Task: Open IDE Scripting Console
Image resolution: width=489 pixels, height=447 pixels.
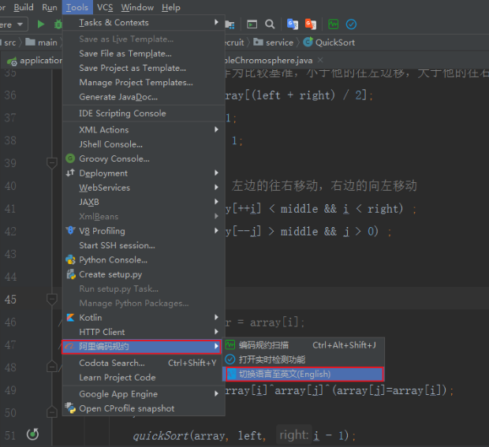Action: pyautogui.click(x=144, y=114)
